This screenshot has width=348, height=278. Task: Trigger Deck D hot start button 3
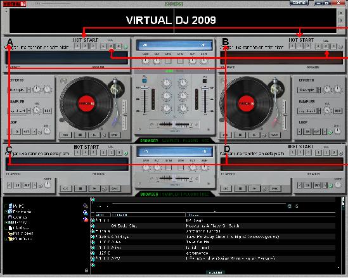308,153
